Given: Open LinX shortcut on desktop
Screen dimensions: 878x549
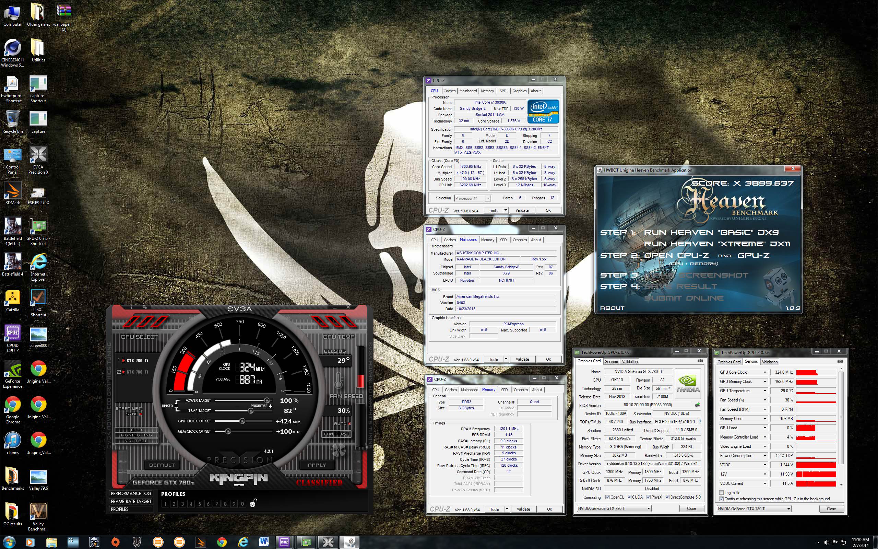Looking at the screenshot, I should [x=38, y=303].
